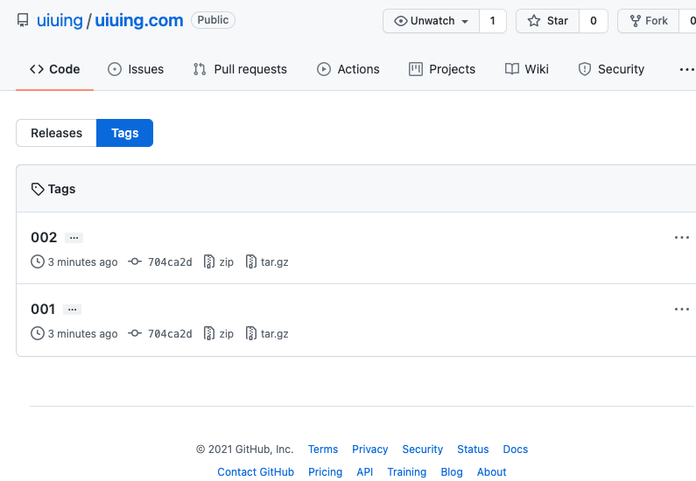View stargazers count showing 0
The image size is (696, 481).
pos(594,21)
